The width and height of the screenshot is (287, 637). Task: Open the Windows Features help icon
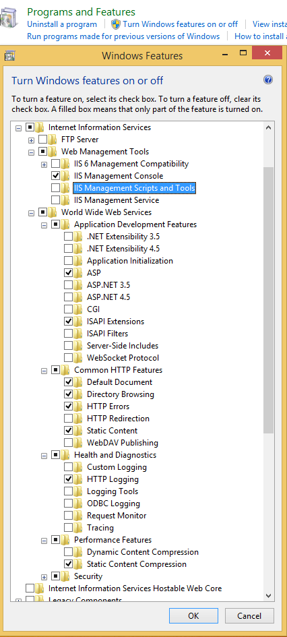(267, 80)
